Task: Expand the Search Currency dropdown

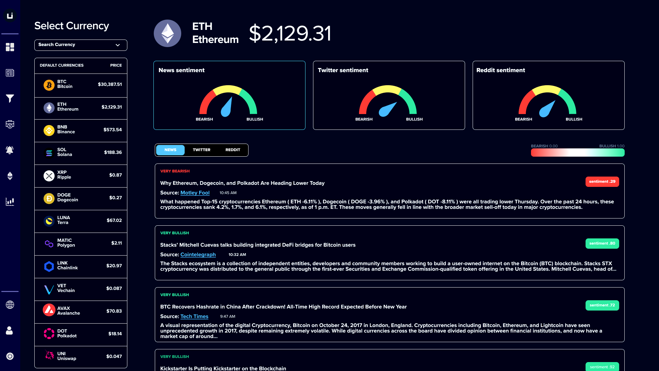Action: pyautogui.click(x=81, y=45)
